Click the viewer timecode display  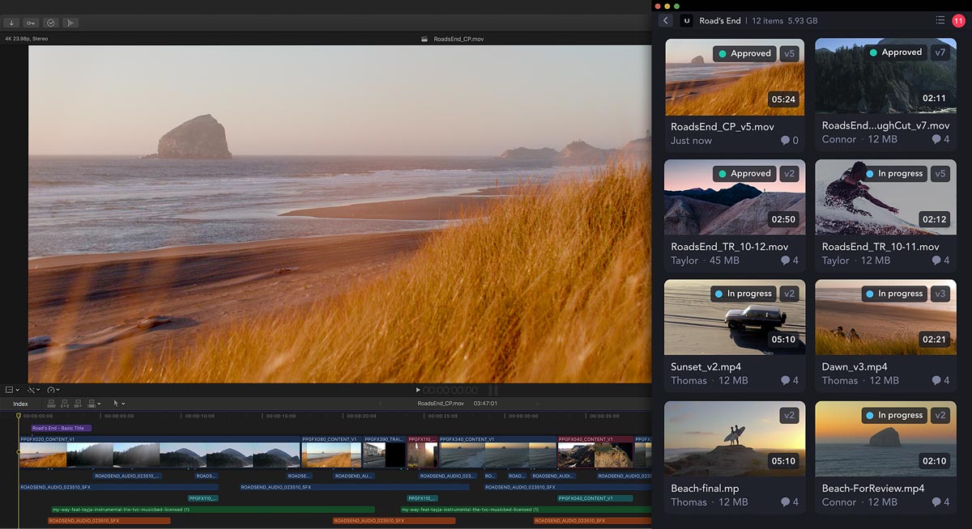(x=450, y=390)
